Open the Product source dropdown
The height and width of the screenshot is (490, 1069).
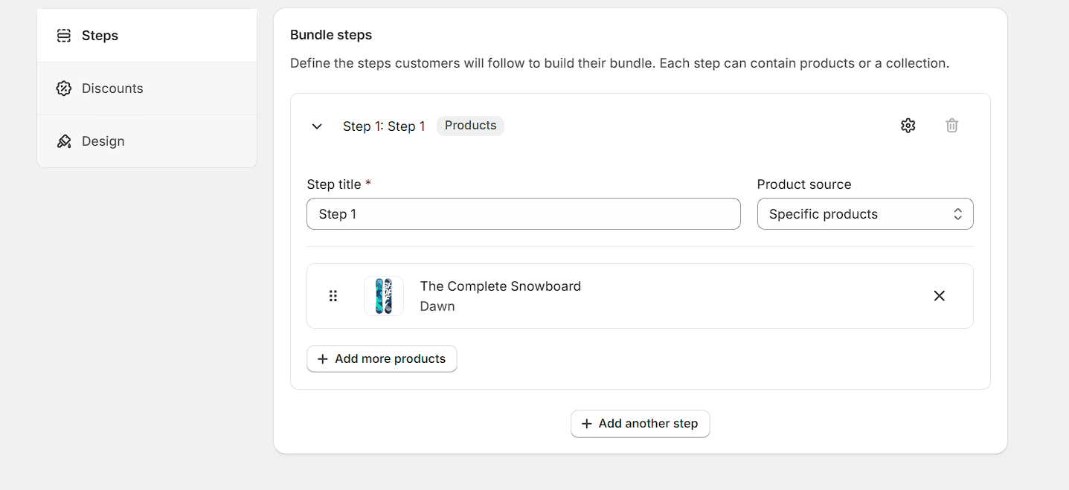[865, 213]
